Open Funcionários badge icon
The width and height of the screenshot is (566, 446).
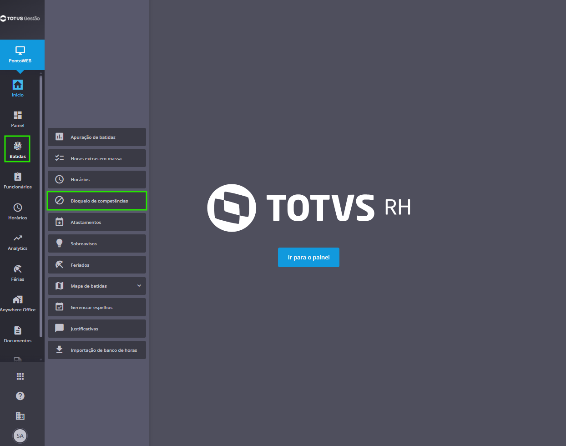coord(18,177)
